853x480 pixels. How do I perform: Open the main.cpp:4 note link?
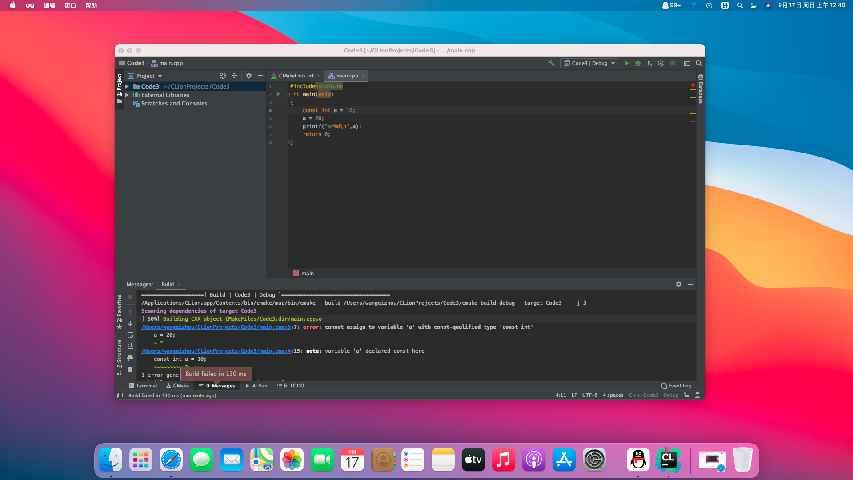click(x=216, y=351)
